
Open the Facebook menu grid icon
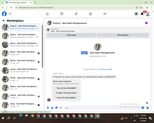click(136, 14)
